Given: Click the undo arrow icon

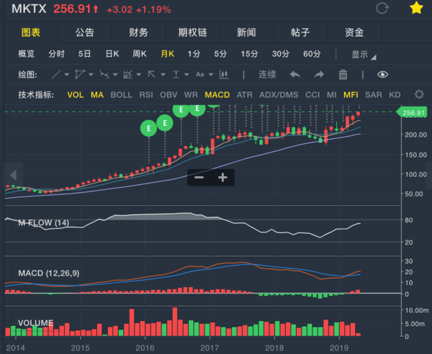Looking at the screenshot, I should click(x=295, y=74).
